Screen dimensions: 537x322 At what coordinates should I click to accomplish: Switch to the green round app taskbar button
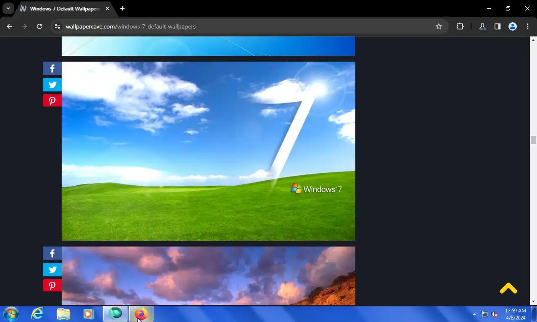(x=115, y=314)
